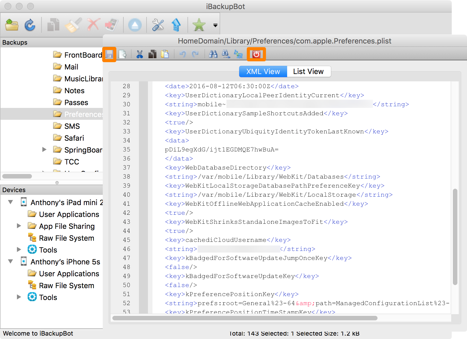Redo with the right curved arrow

(195, 54)
